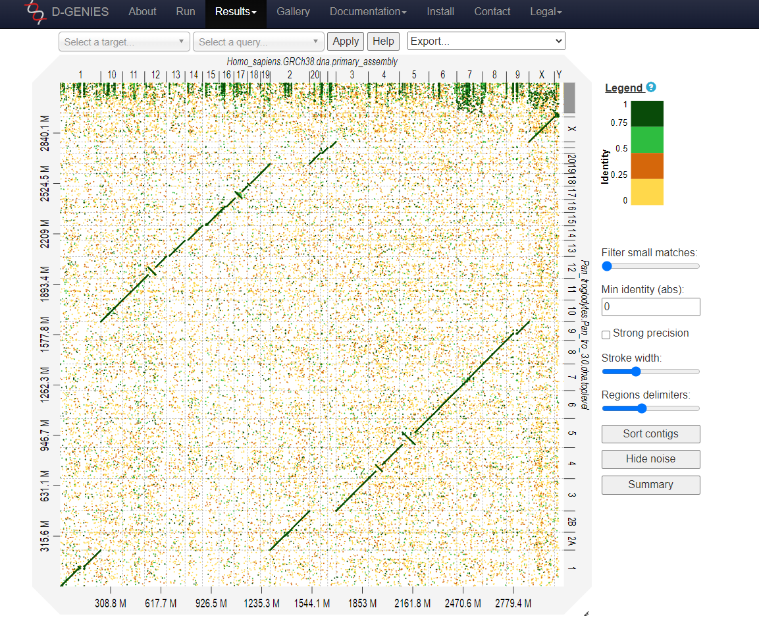Screen dimensions: 759x635
Task: Open the Results menu
Action: (235, 11)
